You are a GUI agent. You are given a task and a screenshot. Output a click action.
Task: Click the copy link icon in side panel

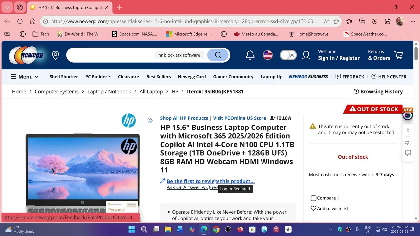tap(408, 143)
